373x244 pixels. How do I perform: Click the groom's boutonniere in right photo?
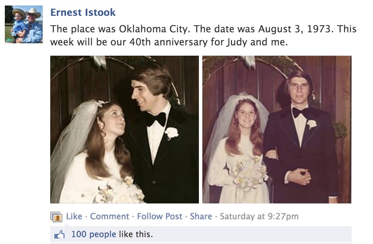(x=312, y=124)
